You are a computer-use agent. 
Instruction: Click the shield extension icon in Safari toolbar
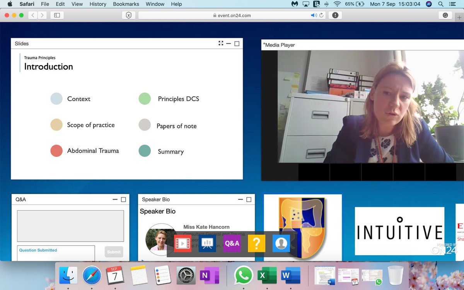[x=129, y=15]
